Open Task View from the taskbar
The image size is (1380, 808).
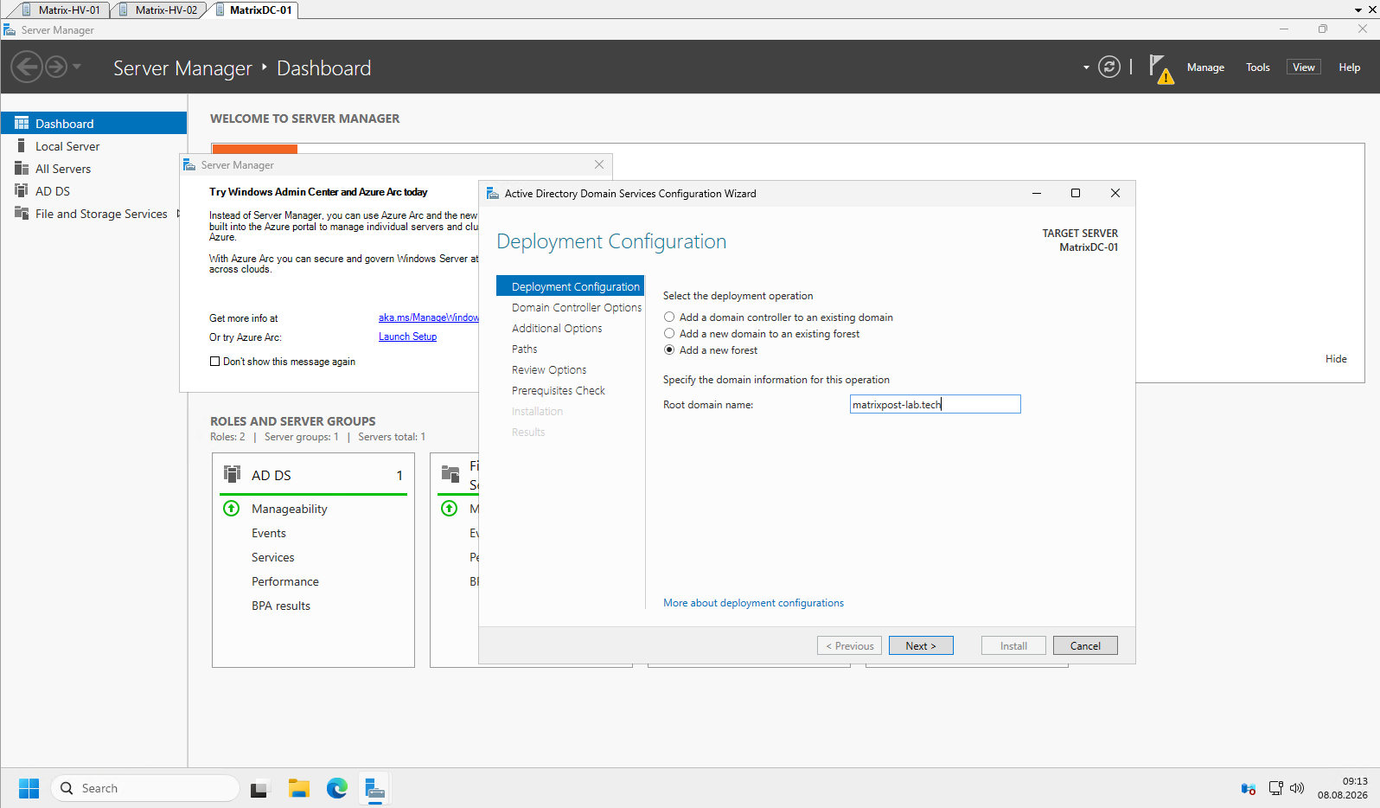260,789
